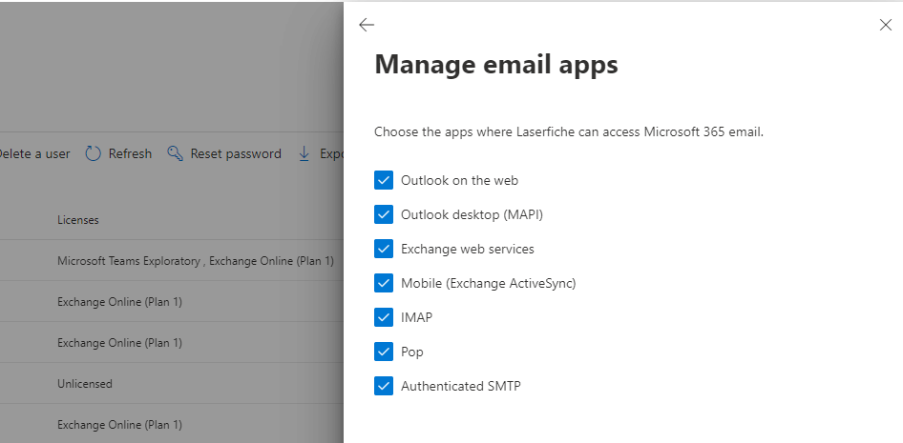The image size is (903, 443).
Task: Uncheck Authenticated SMTP
Action: click(x=384, y=386)
